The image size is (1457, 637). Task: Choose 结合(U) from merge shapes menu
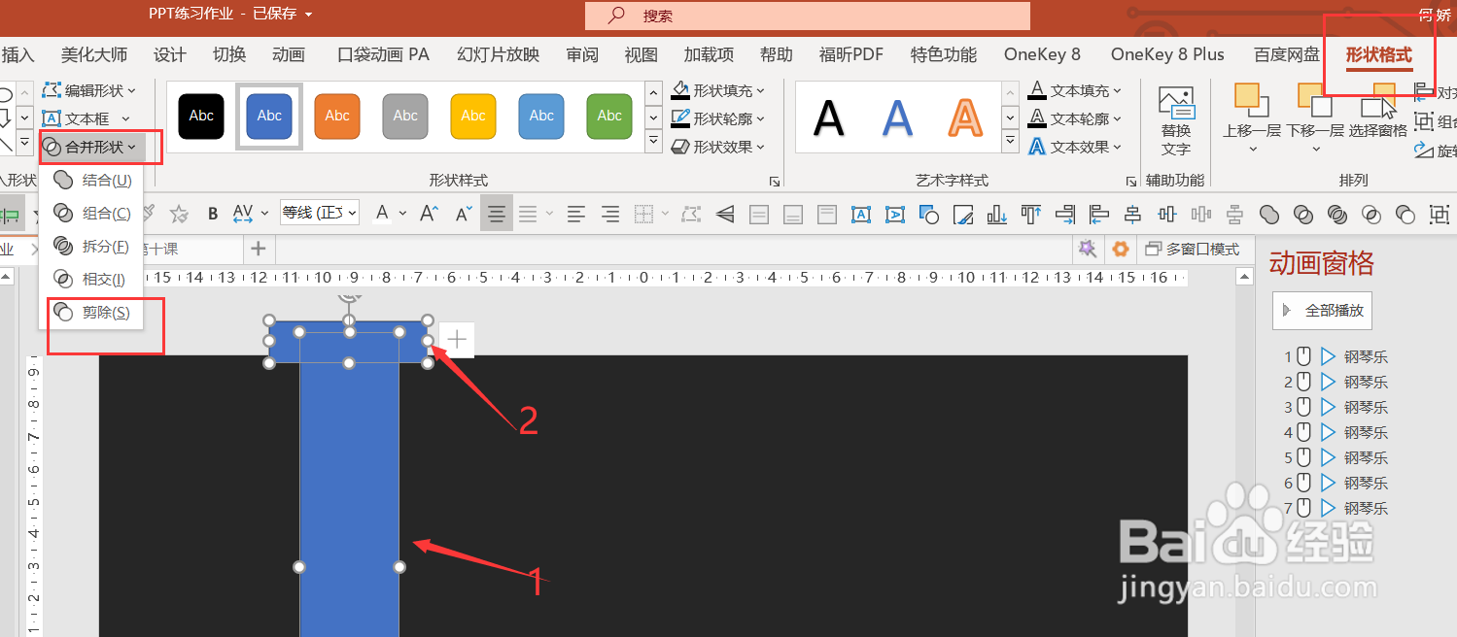tap(92, 180)
